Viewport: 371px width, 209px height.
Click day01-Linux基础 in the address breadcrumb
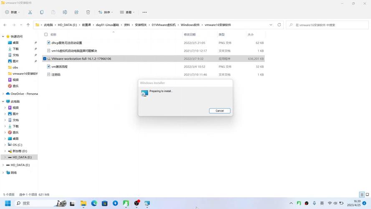coord(107,25)
